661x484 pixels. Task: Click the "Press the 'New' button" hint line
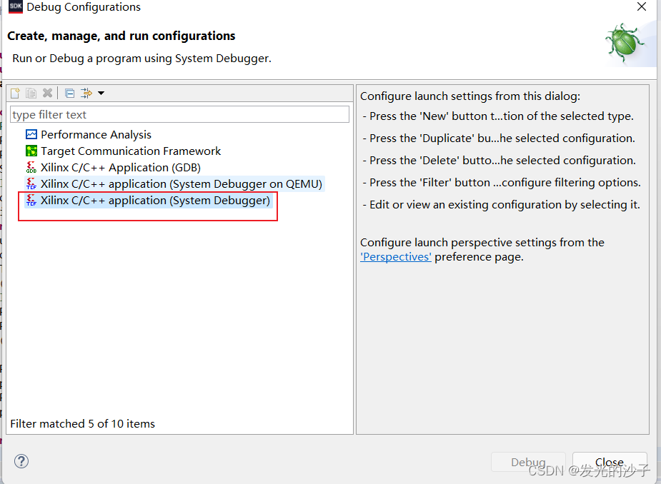(x=498, y=116)
